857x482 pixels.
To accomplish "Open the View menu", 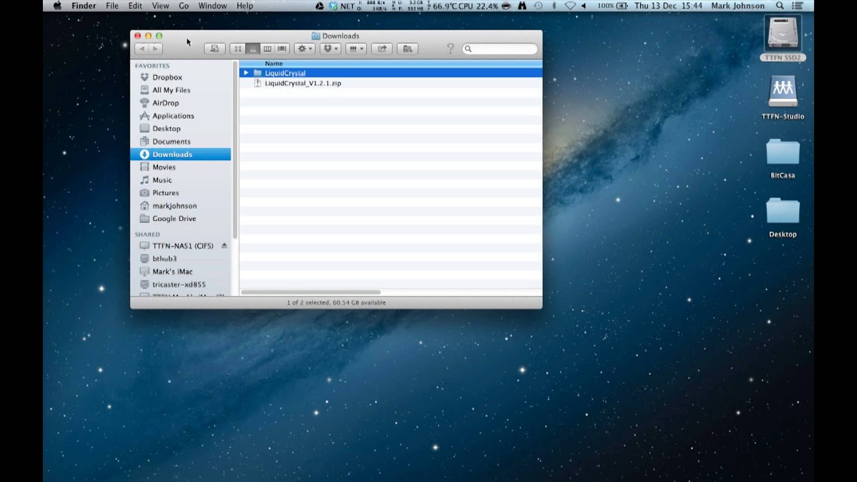I will pos(161,6).
